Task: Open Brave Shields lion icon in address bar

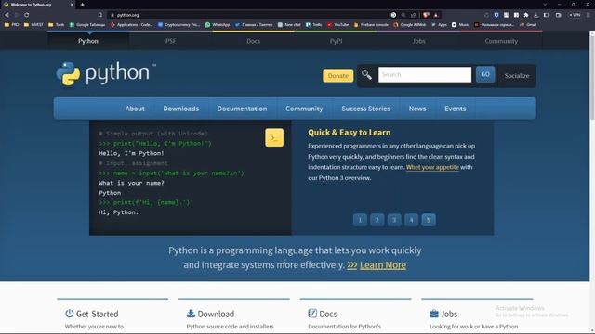Action: tap(426, 15)
